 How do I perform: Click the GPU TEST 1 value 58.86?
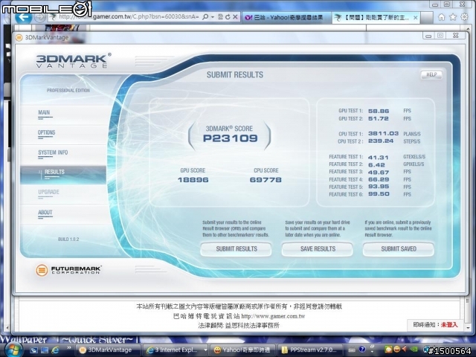click(379, 111)
